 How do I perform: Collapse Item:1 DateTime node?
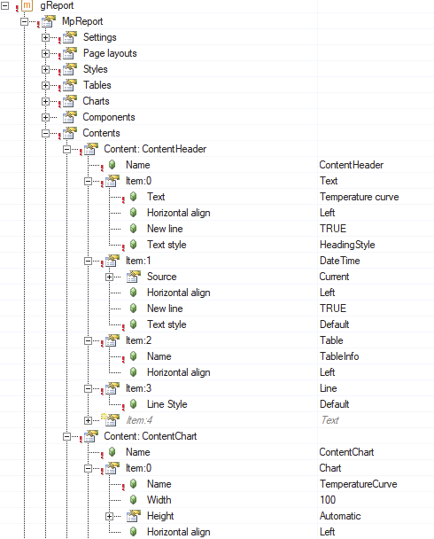[88, 261]
